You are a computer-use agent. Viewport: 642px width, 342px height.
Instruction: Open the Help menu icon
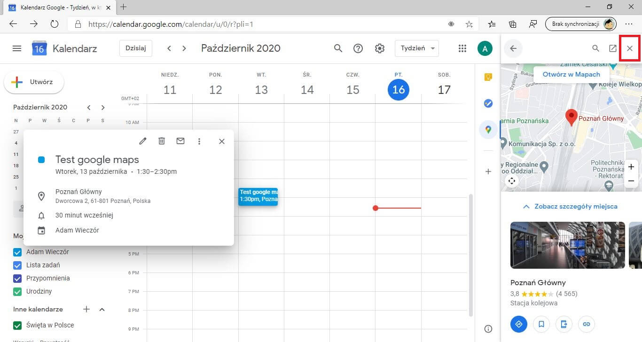358,48
